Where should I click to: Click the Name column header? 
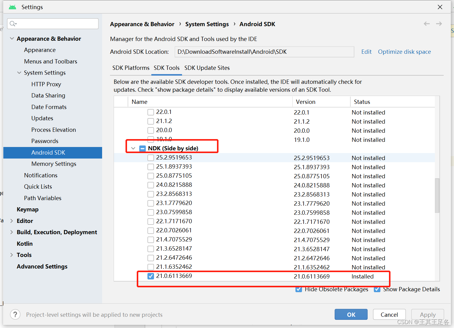[x=210, y=102]
